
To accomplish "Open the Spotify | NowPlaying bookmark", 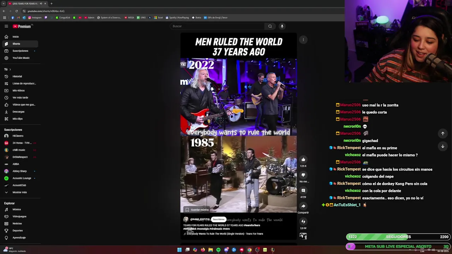I will tap(177, 18).
